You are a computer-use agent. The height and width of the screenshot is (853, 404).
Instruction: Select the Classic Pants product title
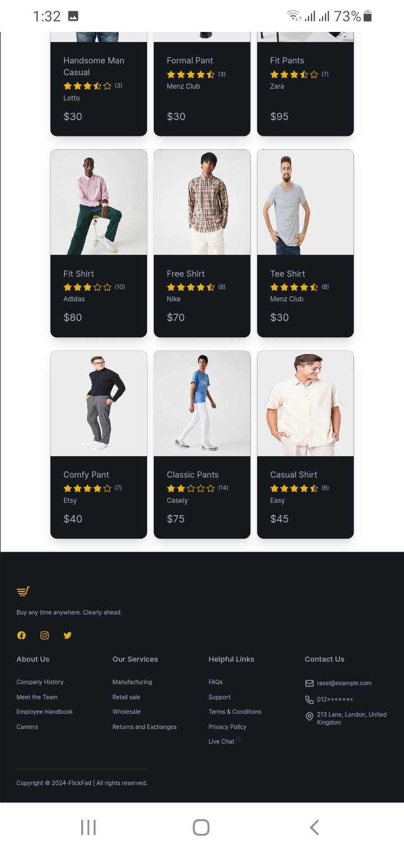point(192,475)
